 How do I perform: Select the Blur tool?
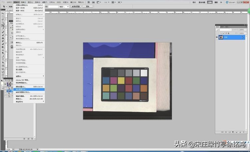click(x=3, y=50)
